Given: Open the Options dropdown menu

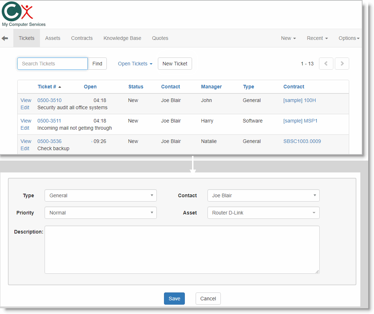Looking at the screenshot, I should [x=349, y=38].
